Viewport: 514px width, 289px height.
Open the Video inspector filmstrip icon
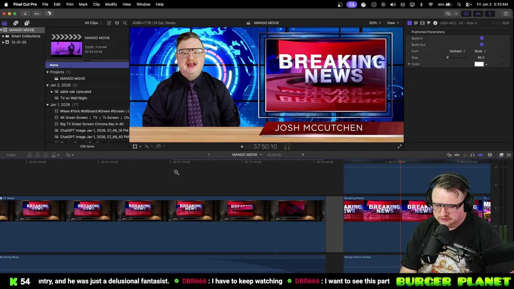pyautogui.click(x=422, y=23)
